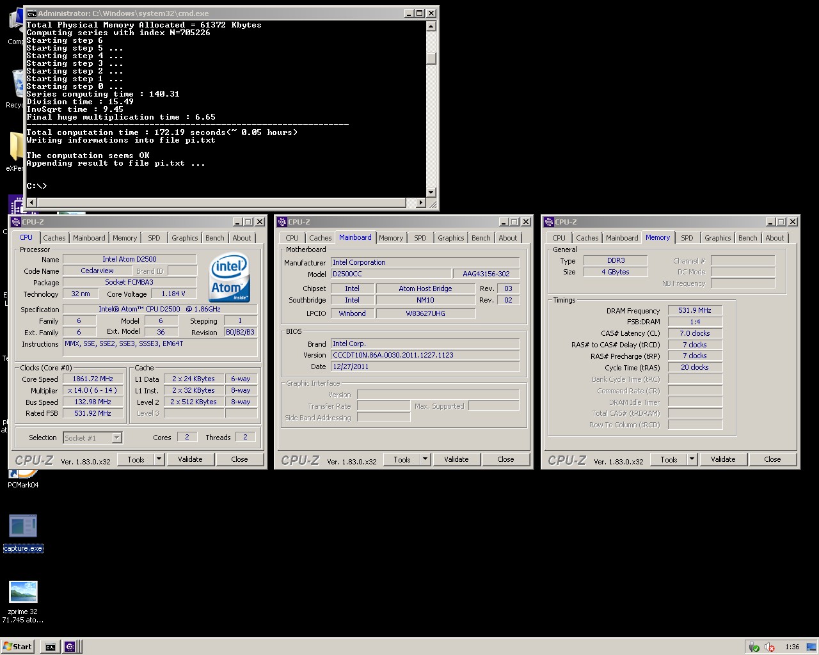Viewport: 819px width, 655px height.
Task: Click the D2500CC model field
Action: tap(391, 274)
